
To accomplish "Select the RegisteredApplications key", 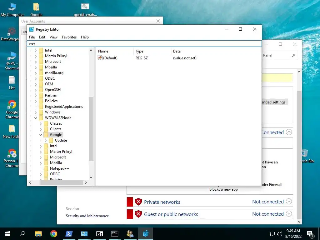I will point(64,107).
